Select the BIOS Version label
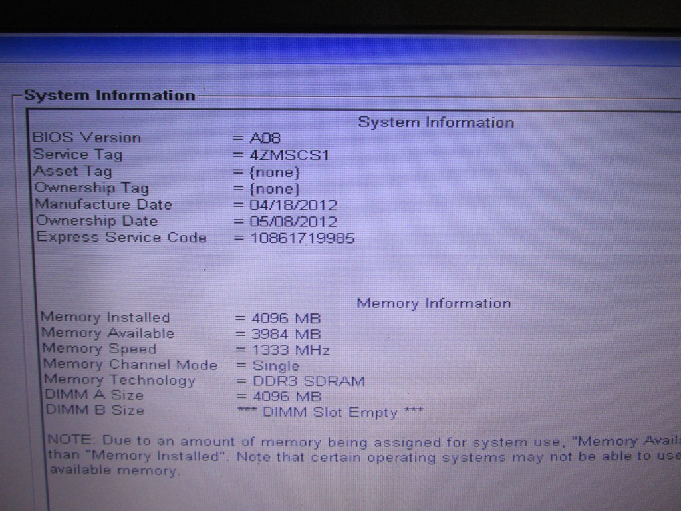The height and width of the screenshot is (511, 681). (86, 138)
